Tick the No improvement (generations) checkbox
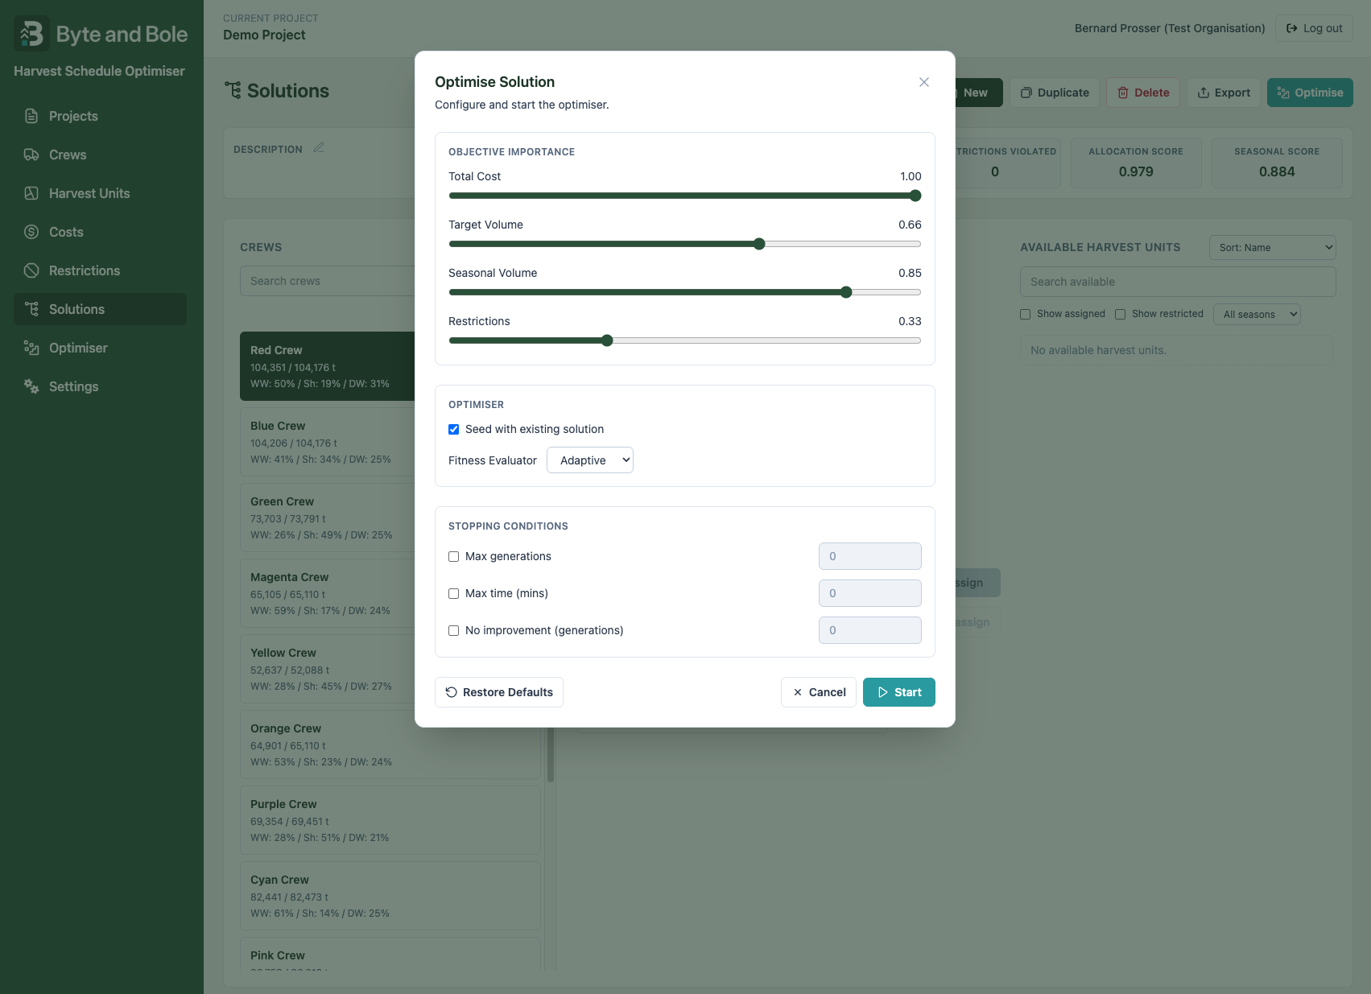This screenshot has height=994, width=1371. (454, 630)
